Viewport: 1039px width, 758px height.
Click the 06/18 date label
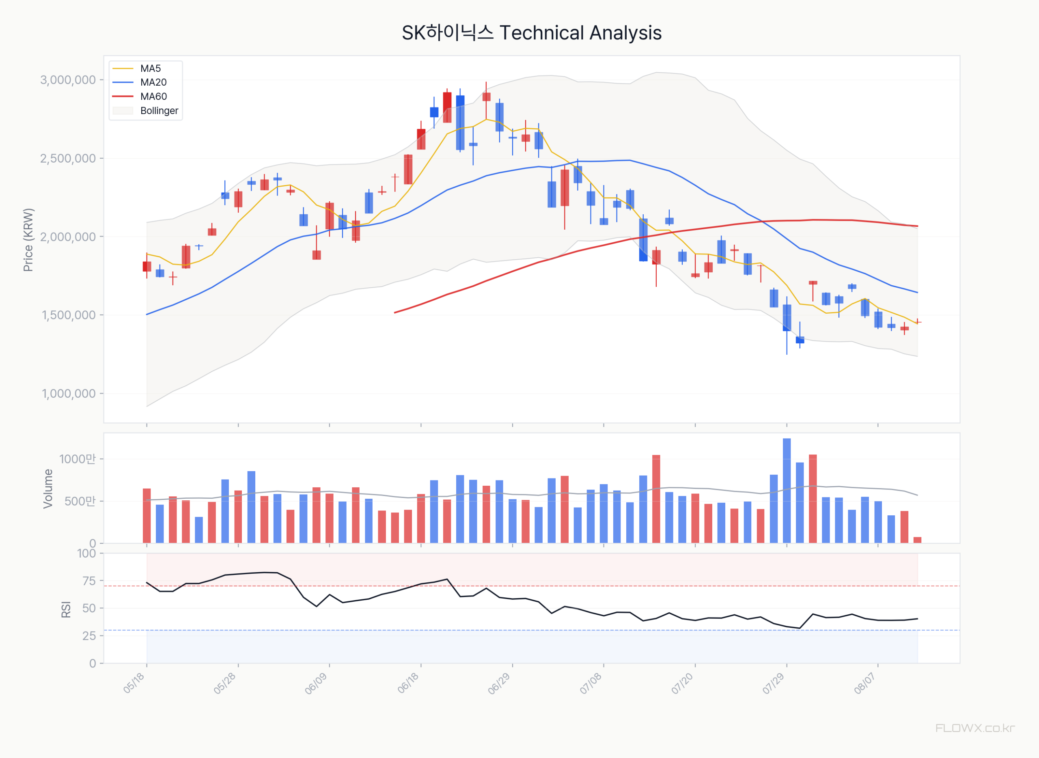(x=408, y=683)
